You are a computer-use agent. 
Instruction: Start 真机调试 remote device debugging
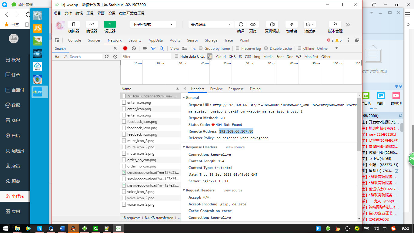click(272, 25)
